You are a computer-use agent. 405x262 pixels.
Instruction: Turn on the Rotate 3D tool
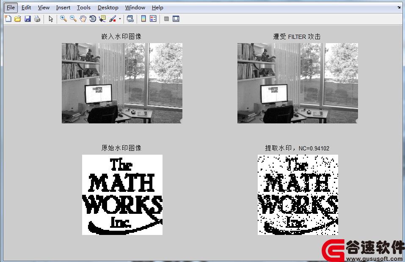[92, 19]
